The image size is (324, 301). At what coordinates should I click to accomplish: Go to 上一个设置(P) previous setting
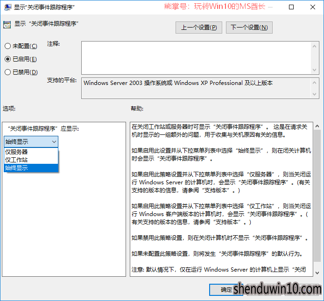coord(199,28)
